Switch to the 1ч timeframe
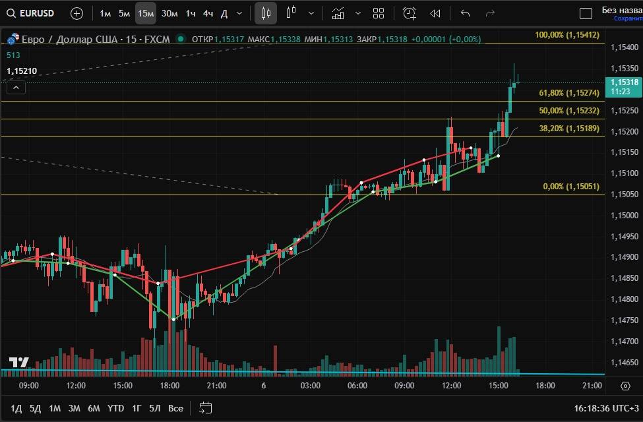The image size is (643, 422). 191,13
